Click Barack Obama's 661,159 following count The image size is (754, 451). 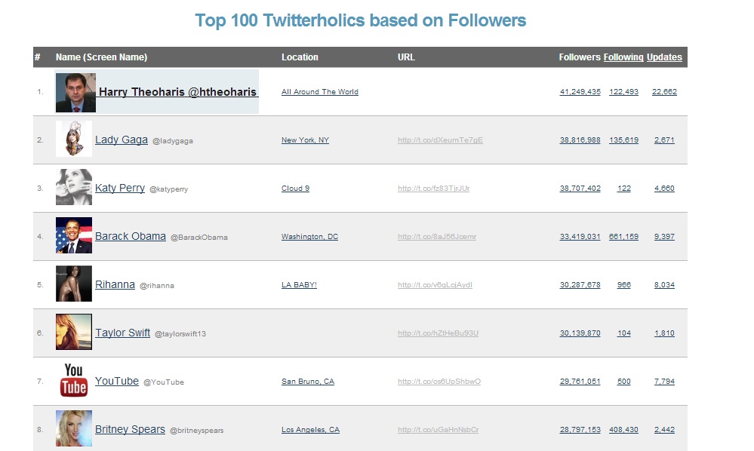coord(623,237)
